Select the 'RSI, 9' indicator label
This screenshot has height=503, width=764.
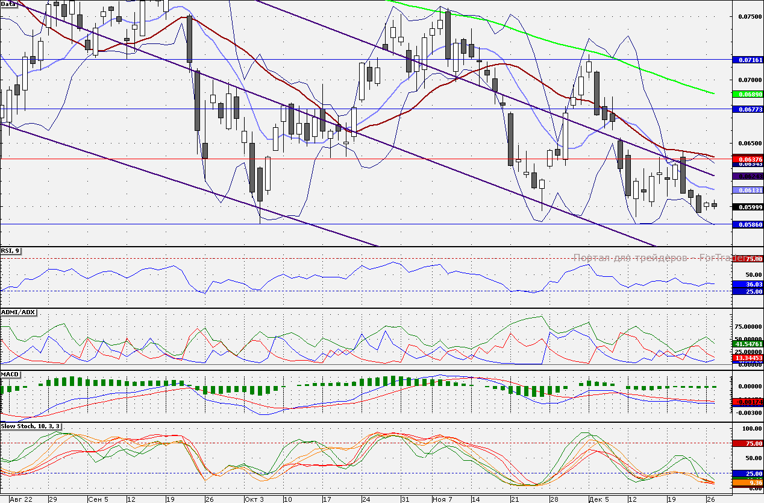pyautogui.click(x=11, y=251)
